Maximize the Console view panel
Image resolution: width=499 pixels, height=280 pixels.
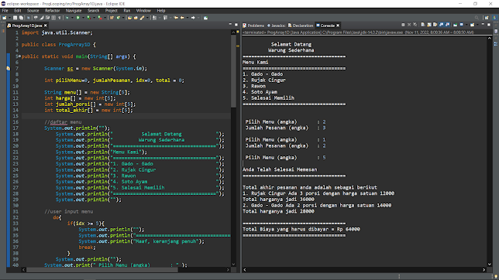click(x=489, y=25)
